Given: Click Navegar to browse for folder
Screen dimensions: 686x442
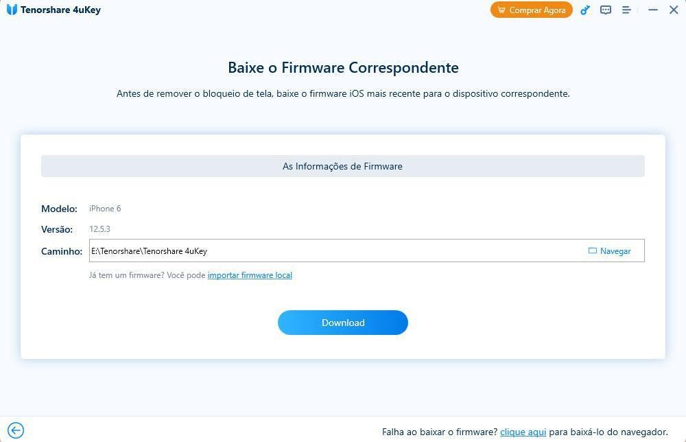Looking at the screenshot, I should click(x=610, y=251).
